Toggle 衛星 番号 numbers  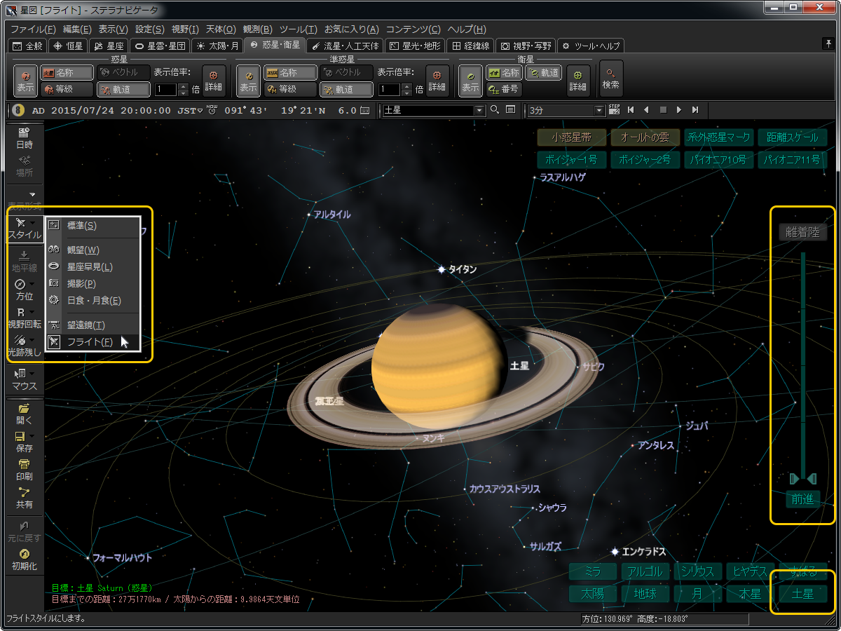pyautogui.click(x=502, y=89)
